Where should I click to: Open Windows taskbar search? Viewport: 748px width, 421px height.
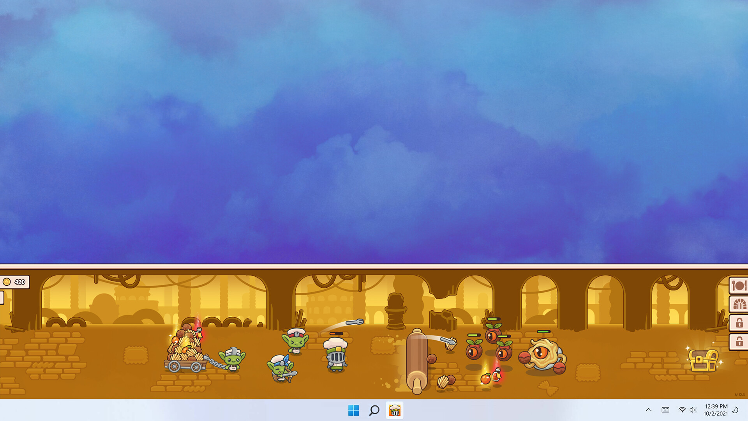pos(374,410)
